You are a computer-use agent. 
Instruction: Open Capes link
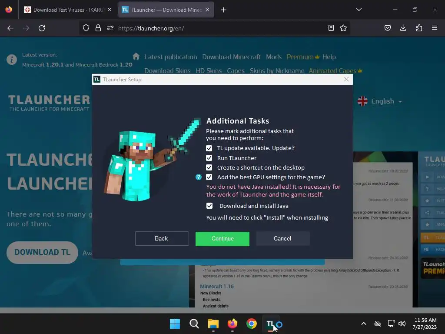tap(236, 71)
